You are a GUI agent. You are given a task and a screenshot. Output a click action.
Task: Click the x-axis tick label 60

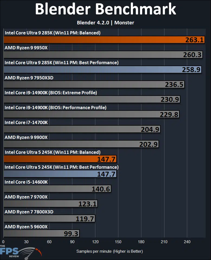(x=49, y=242)
